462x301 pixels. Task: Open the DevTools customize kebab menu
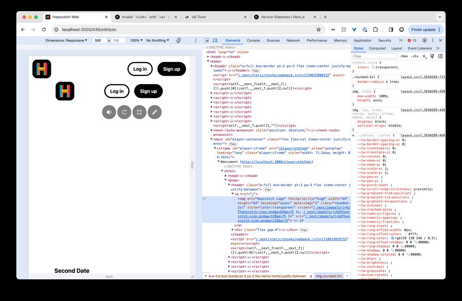[432, 40]
